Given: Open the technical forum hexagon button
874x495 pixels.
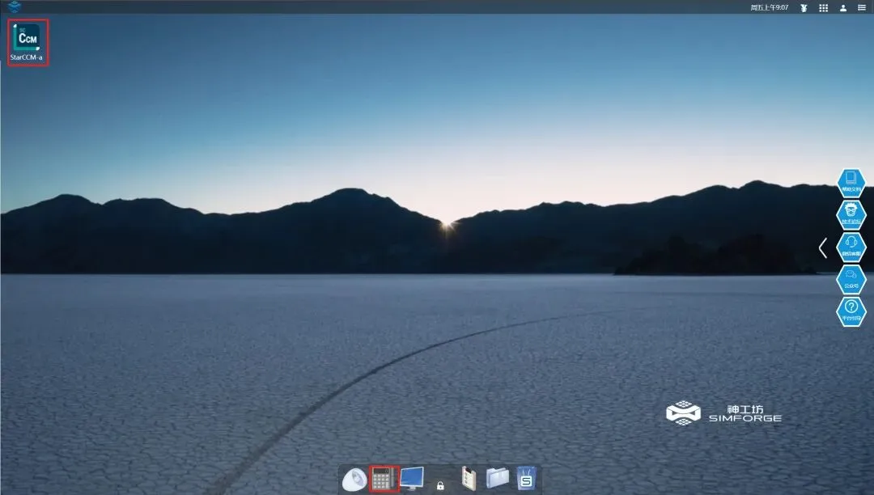Looking at the screenshot, I should coord(851,214).
